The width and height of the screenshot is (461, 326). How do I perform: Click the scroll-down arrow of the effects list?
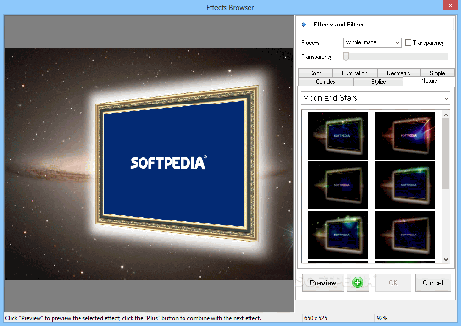446,259
